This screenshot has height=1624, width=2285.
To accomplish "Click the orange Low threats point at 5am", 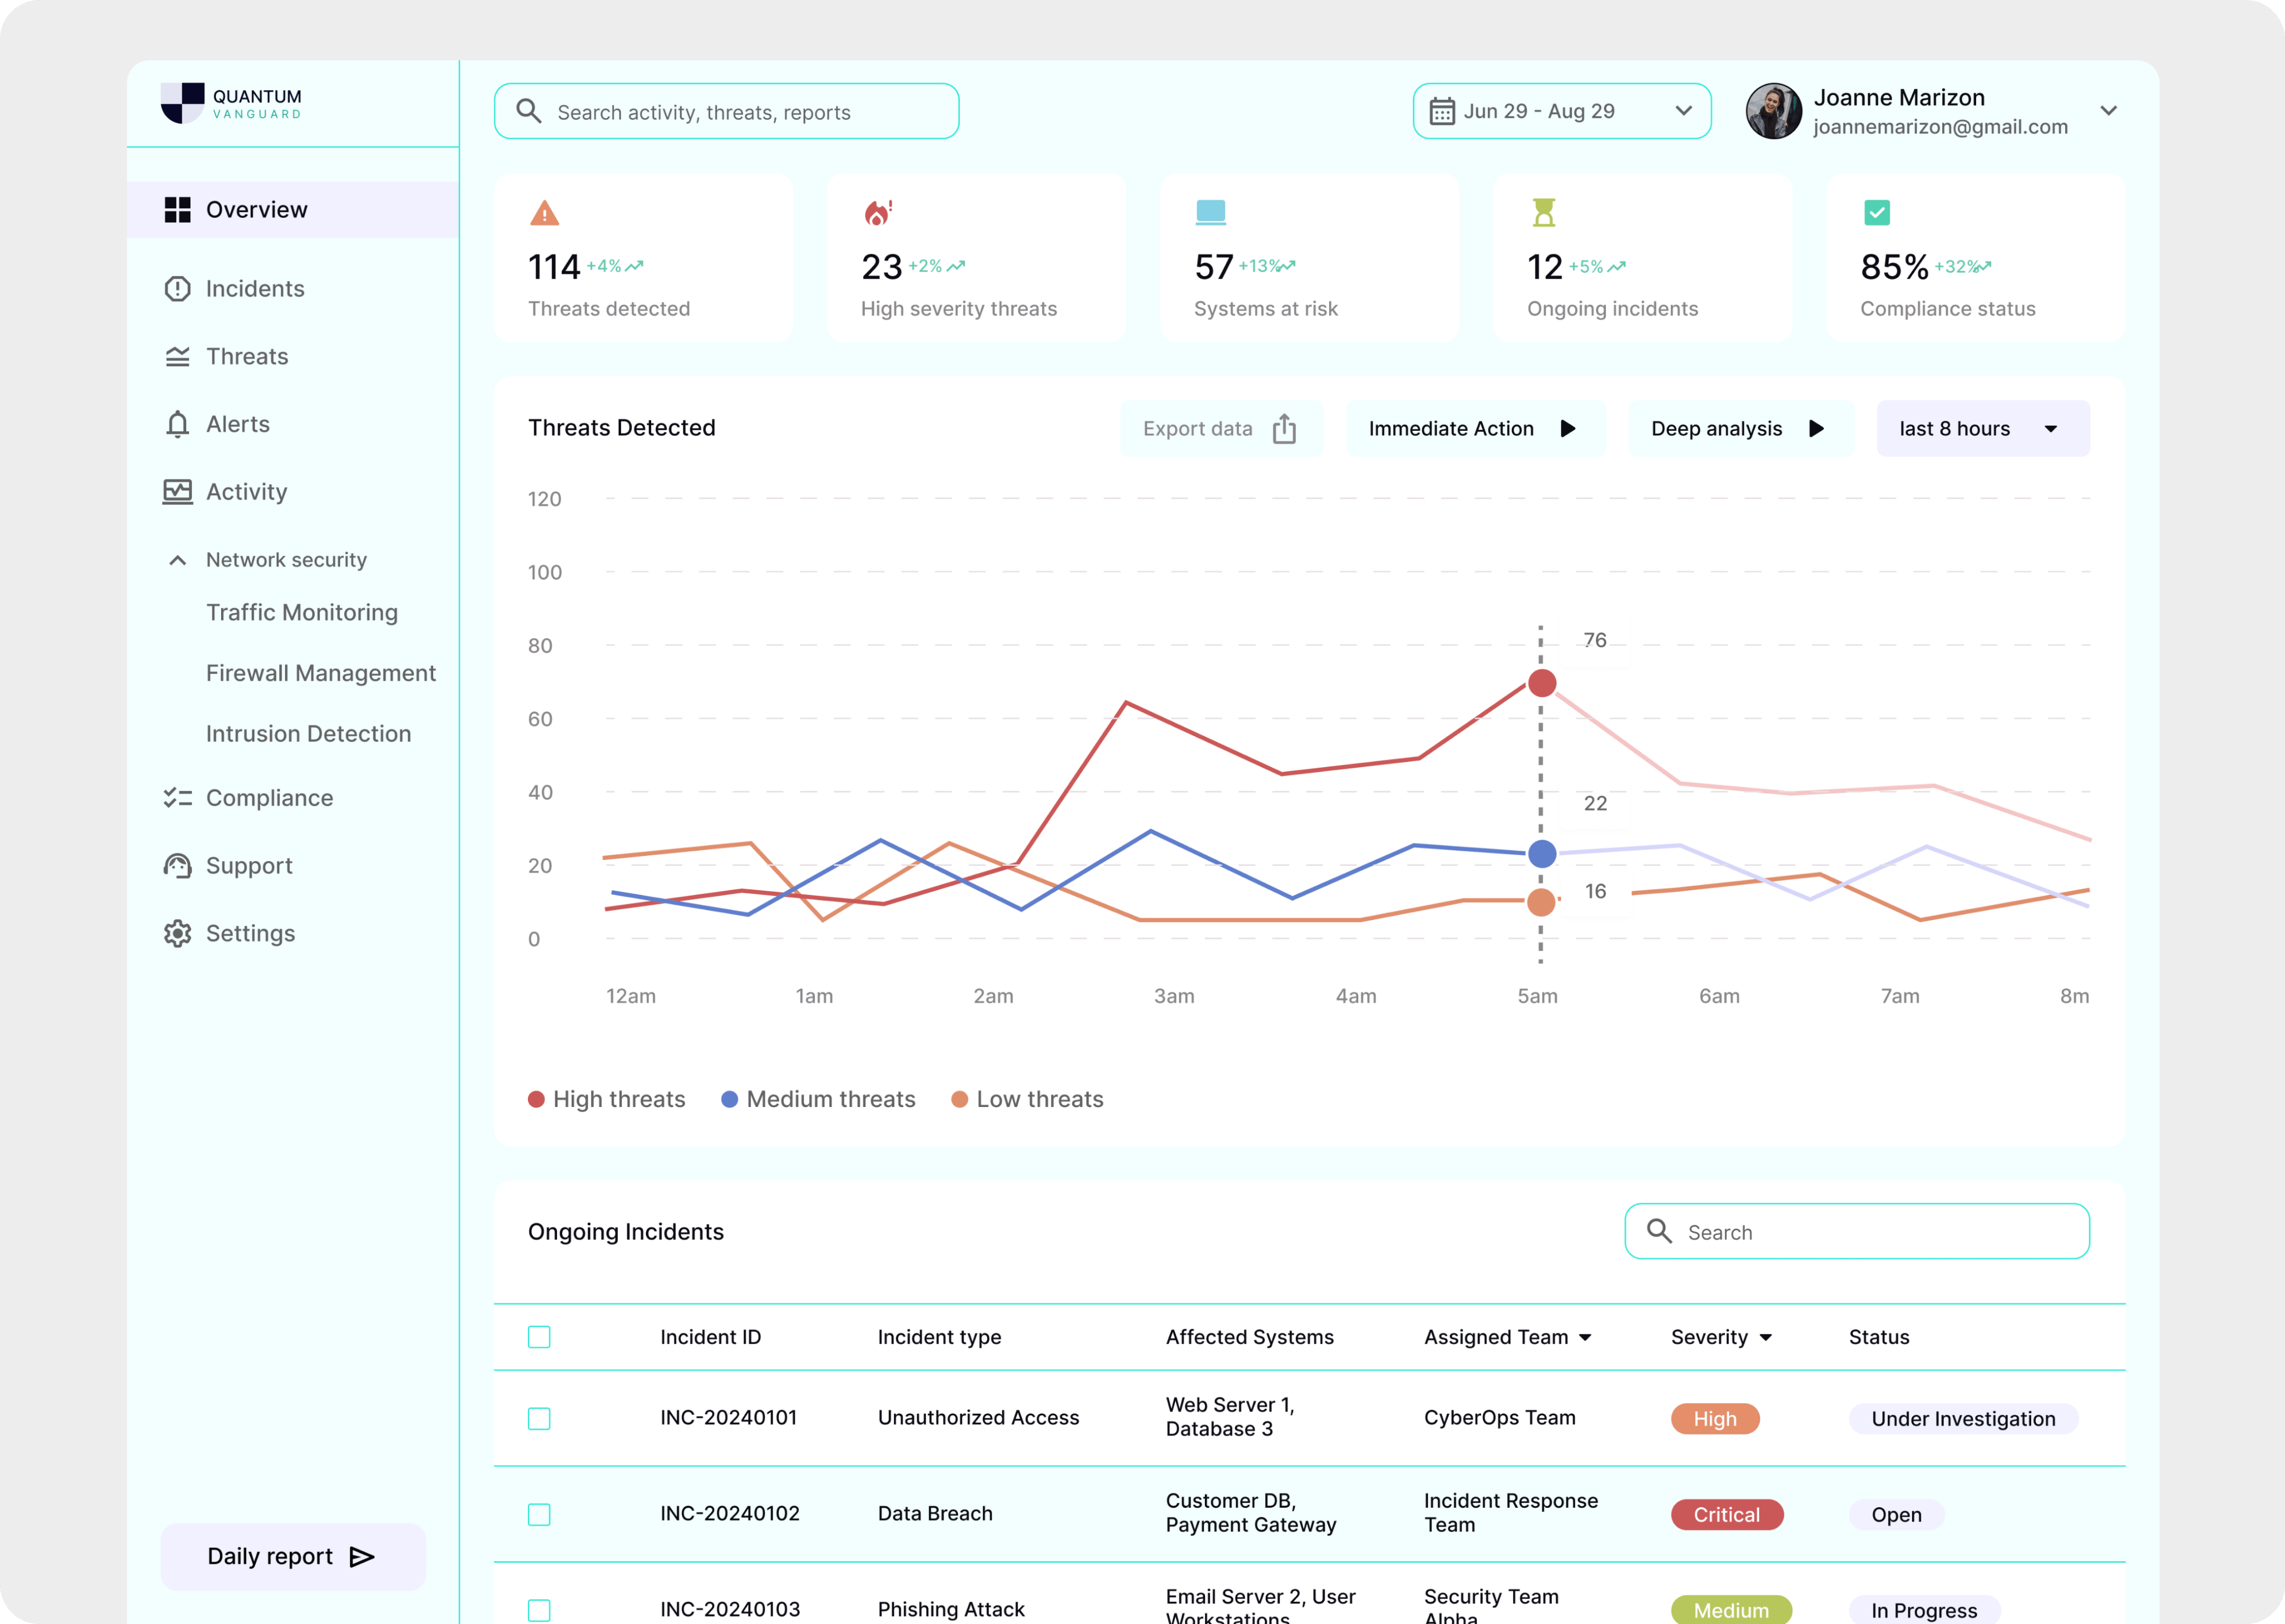I will click(1541, 902).
